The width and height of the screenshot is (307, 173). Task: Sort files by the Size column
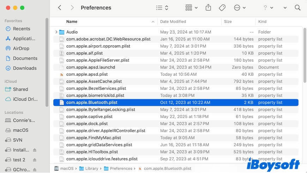point(228,21)
